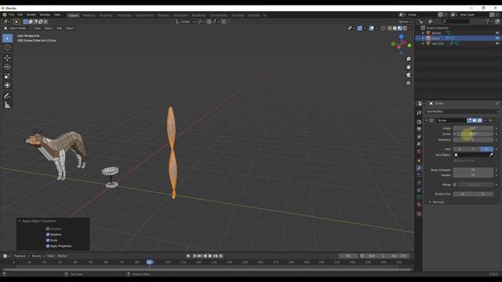Click the outliner search field
Screen dimensions: 502x282
[x=456, y=21]
